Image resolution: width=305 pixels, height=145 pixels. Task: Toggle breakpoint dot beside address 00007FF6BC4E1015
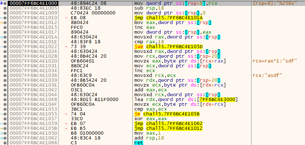coord(5,27)
